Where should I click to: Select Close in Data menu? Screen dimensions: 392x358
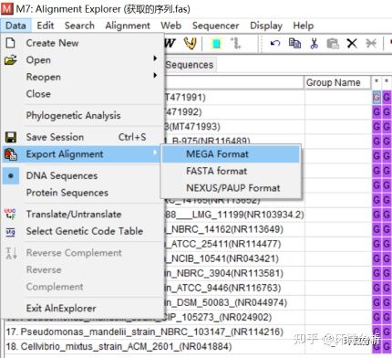[x=38, y=94]
